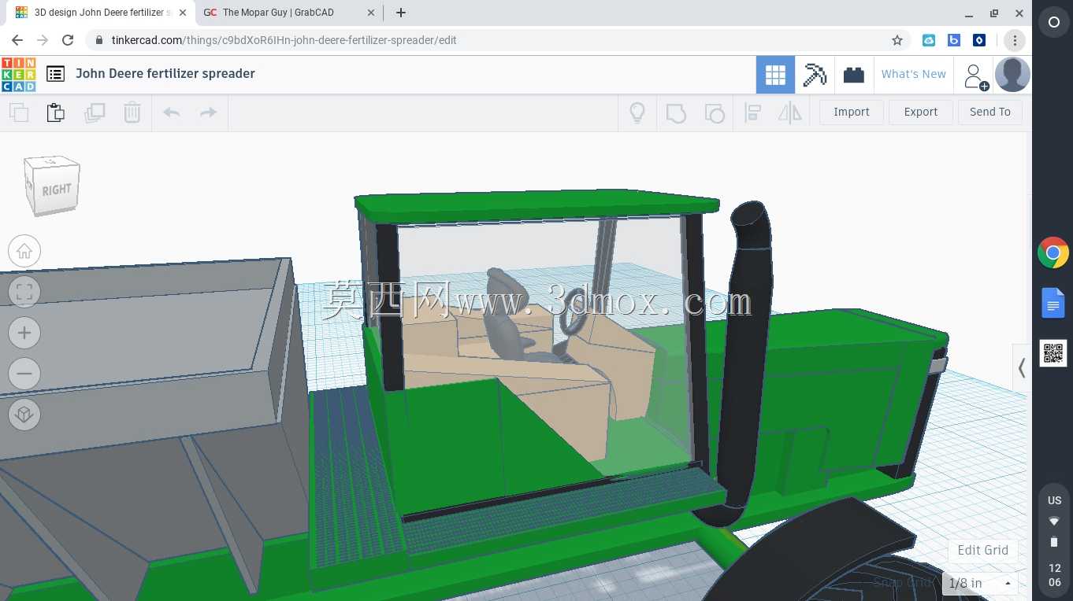The height and width of the screenshot is (601, 1073).
Task: Click the Ungroup shapes icon
Action: click(x=715, y=113)
